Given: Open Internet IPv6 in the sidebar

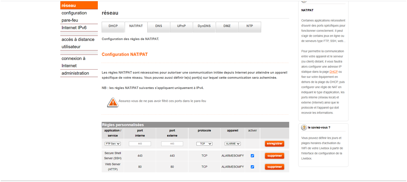Looking at the screenshot, I should 75,28.
